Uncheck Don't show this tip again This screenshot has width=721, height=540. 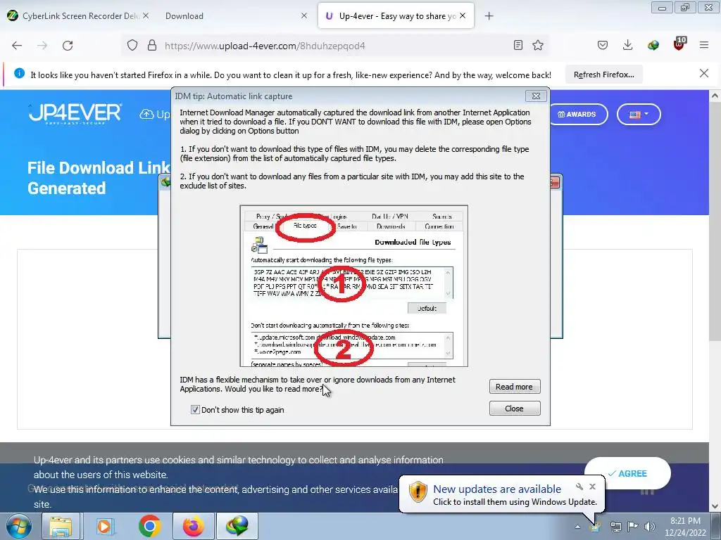(195, 410)
